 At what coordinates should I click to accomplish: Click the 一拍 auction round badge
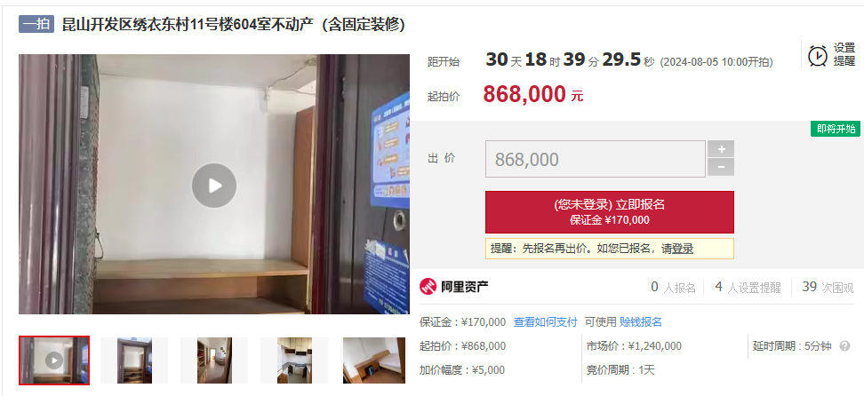(36, 24)
